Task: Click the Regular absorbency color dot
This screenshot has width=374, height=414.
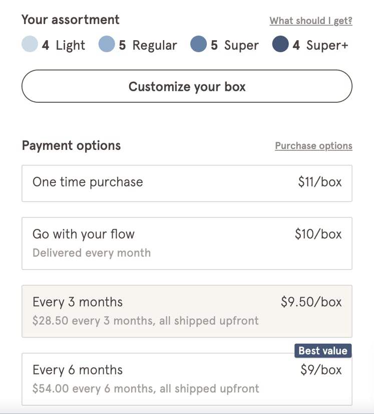Action: tap(107, 45)
